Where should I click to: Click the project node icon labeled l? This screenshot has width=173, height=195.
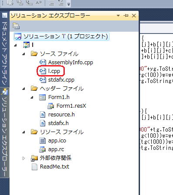point(27,45)
